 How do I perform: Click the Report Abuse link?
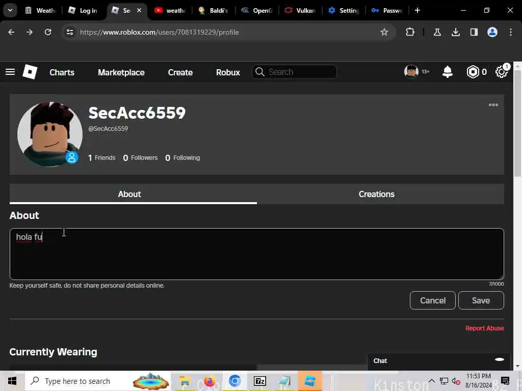pyautogui.click(x=485, y=328)
